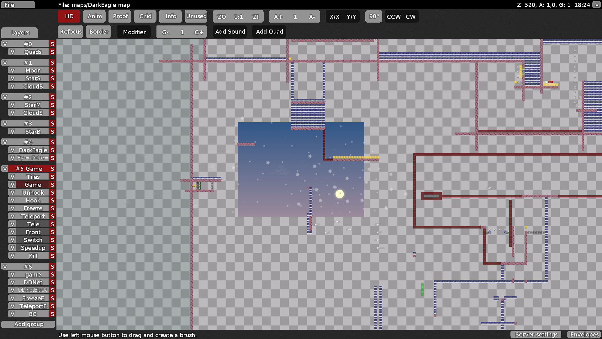Viewport: 602px width, 339px height.
Task: Collapse the #6 group
Action: [x=5, y=266]
